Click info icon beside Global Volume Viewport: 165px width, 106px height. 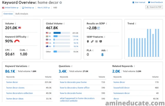64,24
